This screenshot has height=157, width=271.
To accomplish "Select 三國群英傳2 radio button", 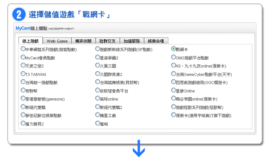I will tap(97, 73).
